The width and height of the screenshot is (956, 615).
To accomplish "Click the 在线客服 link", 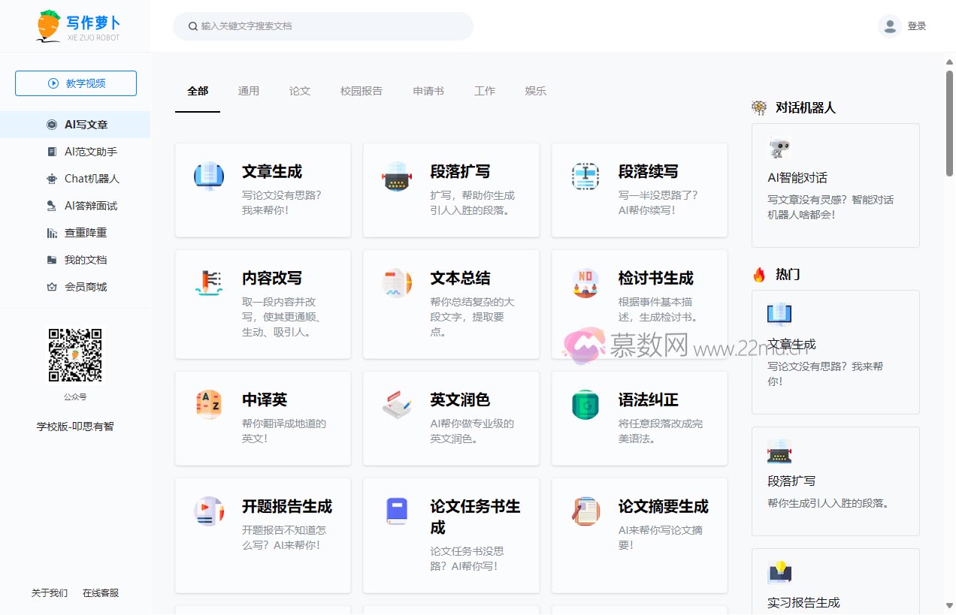I will [x=101, y=593].
